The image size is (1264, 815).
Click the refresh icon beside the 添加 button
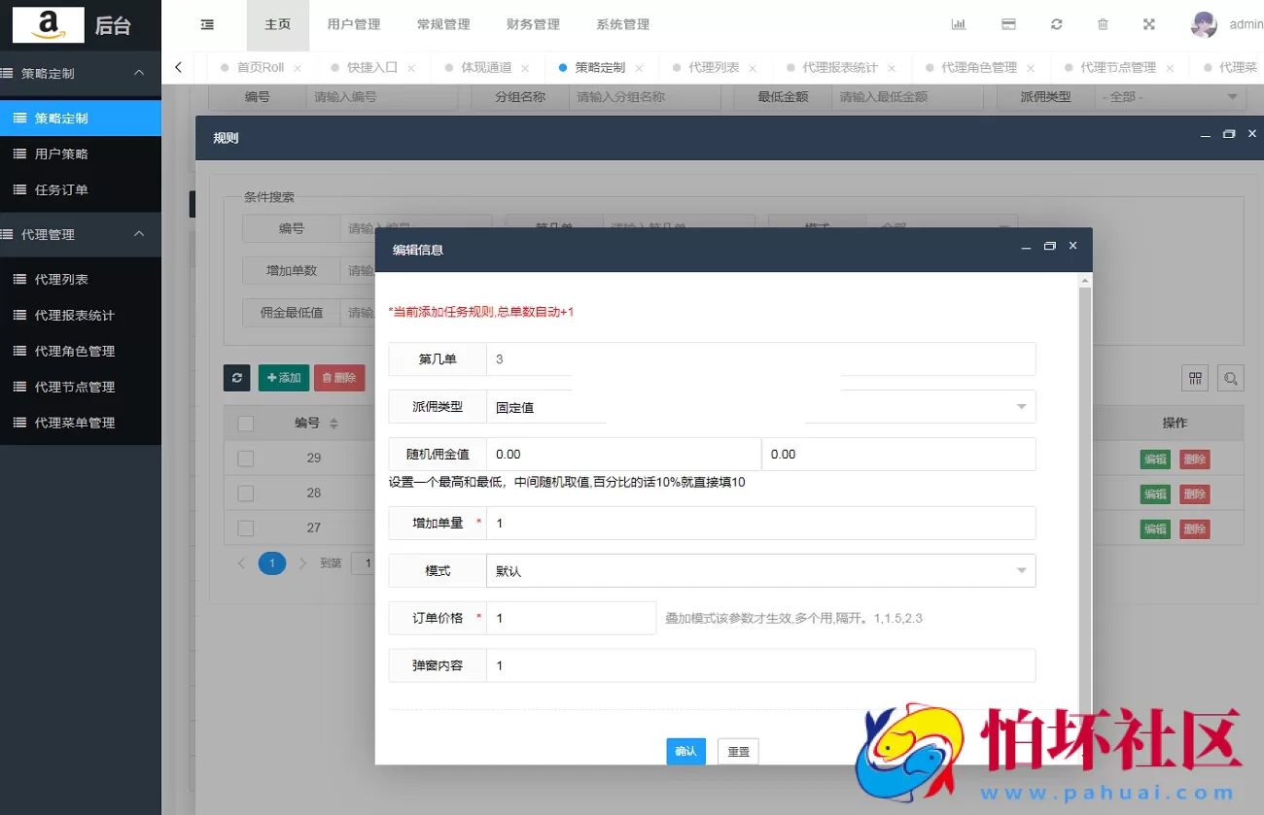coord(236,378)
